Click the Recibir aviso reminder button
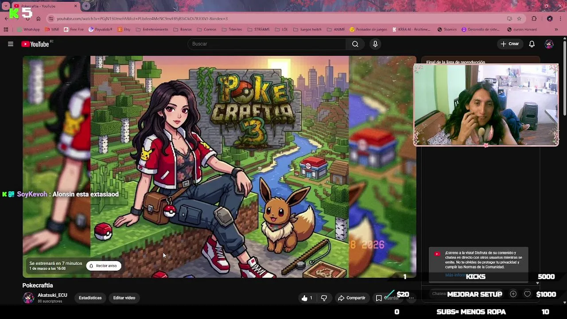 (103, 266)
